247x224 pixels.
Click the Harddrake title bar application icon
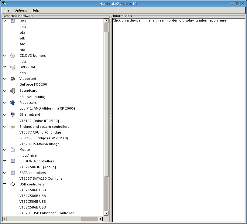tap(4, 3)
